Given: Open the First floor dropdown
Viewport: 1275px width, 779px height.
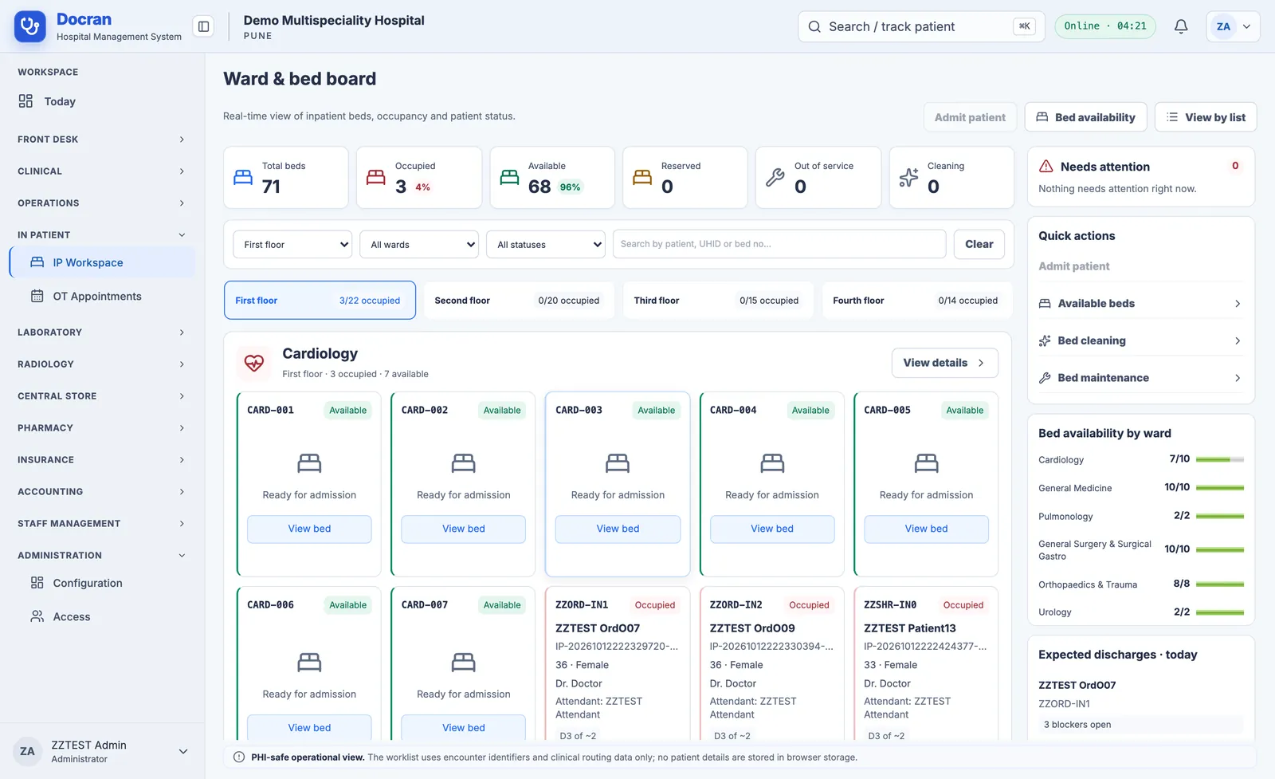Looking at the screenshot, I should click(292, 244).
